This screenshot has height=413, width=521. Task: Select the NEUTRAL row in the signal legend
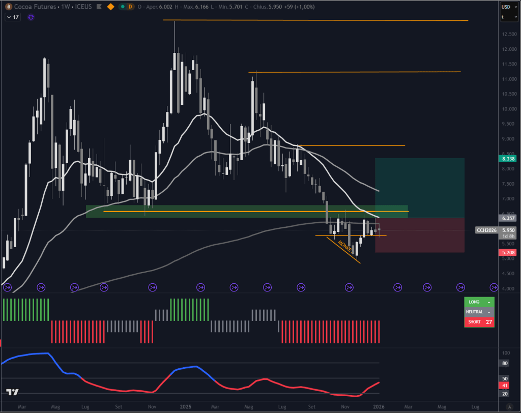[x=479, y=312]
